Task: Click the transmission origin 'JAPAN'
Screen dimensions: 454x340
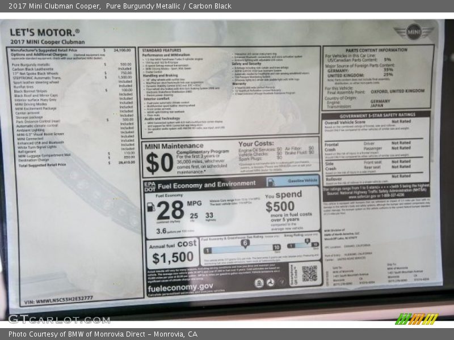Action: (377, 105)
